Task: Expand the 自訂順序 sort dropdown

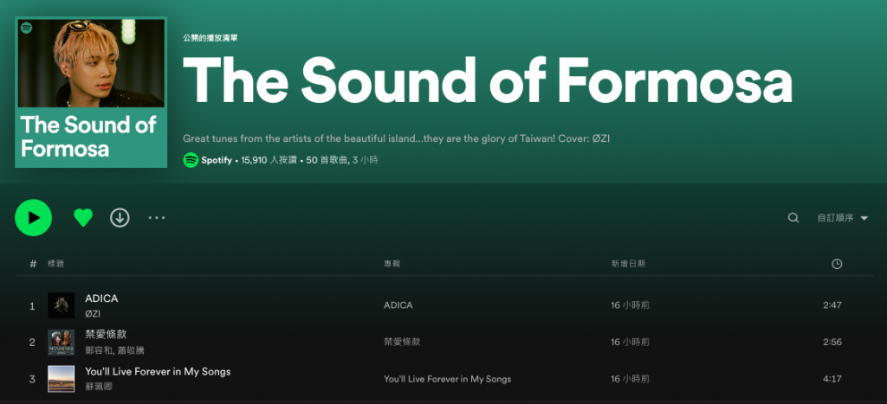Action: coord(842,218)
